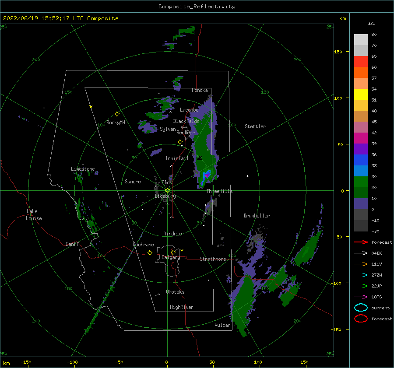Click the Calgary city label

pyautogui.click(x=171, y=257)
